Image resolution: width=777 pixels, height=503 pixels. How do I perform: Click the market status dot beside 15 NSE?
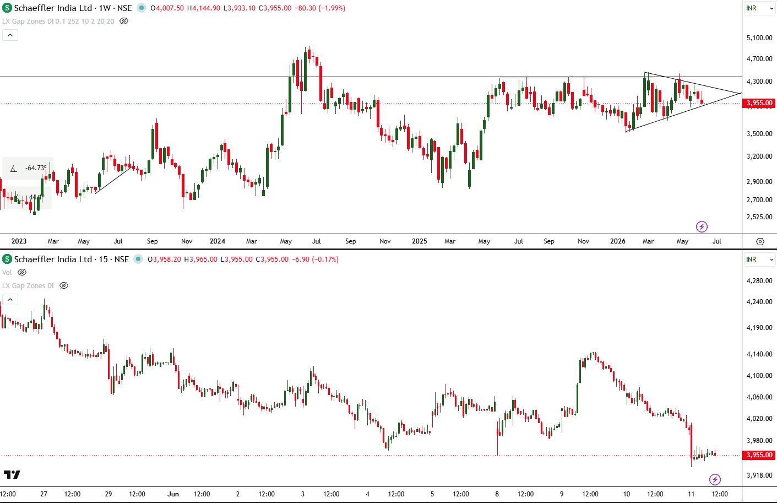click(x=138, y=259)
